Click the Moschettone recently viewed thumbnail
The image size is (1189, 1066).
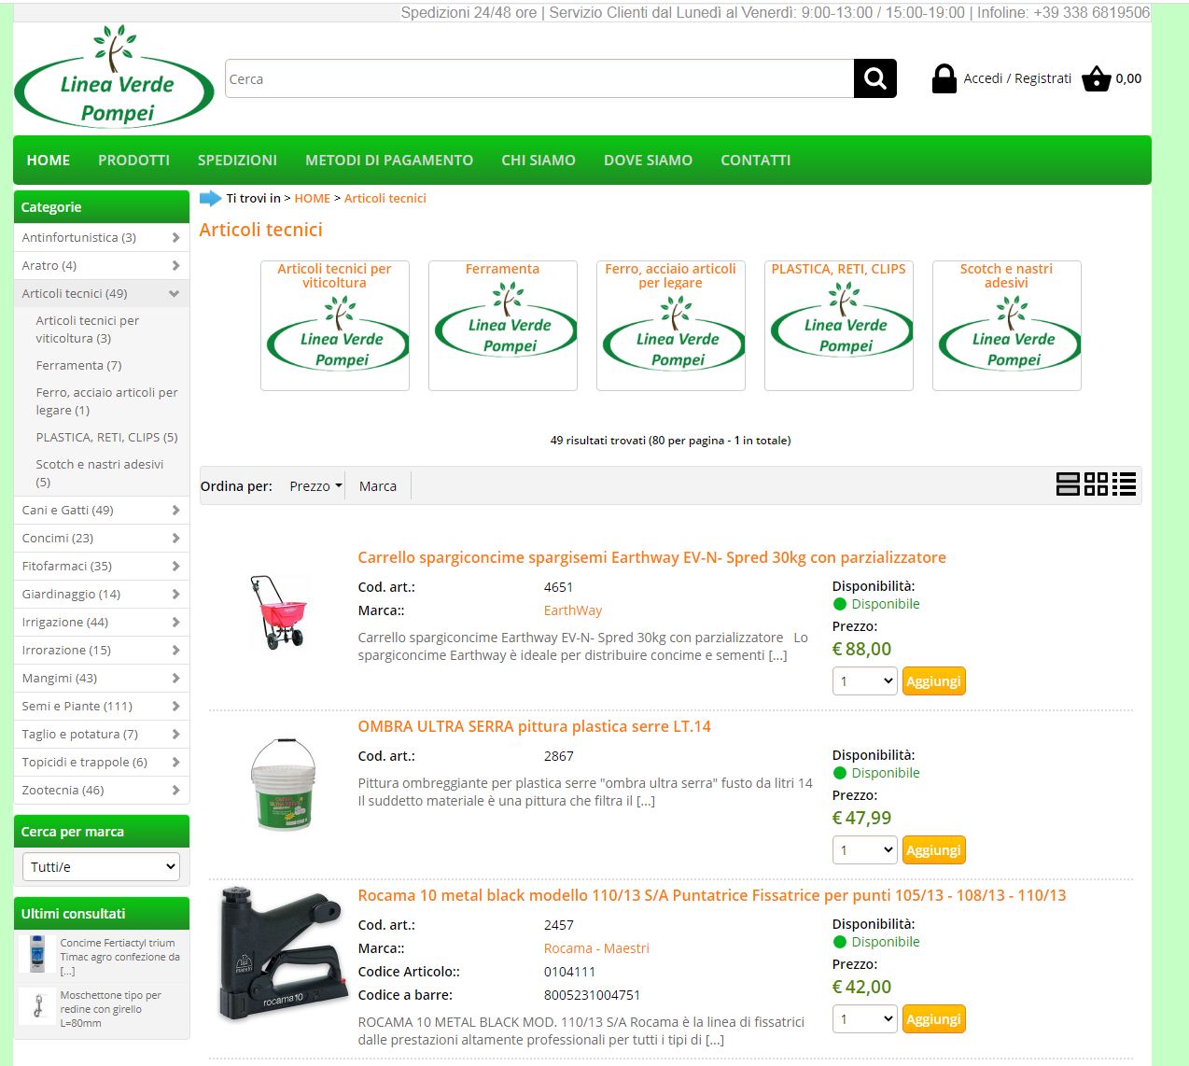point(37,1007)
